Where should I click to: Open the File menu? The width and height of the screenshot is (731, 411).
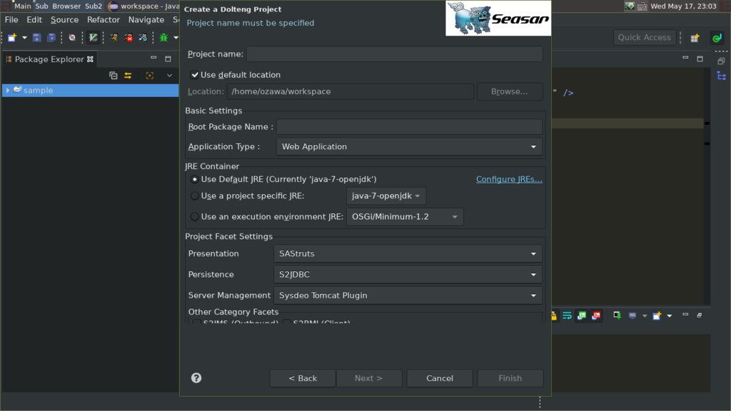[x=11, y=19]
